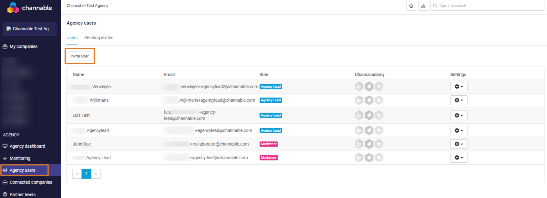Click the Channable logo
This screenshot has width=547, height=198.
(x=29, y=8)
